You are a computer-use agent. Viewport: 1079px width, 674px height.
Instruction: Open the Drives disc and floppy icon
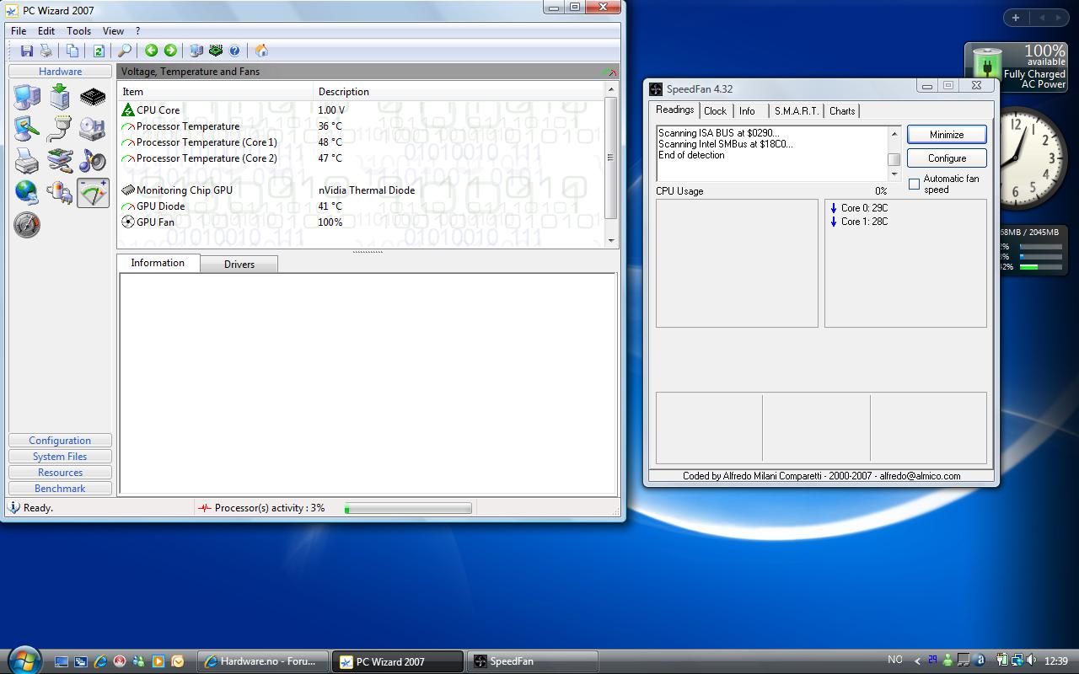[x=93, y=129]
